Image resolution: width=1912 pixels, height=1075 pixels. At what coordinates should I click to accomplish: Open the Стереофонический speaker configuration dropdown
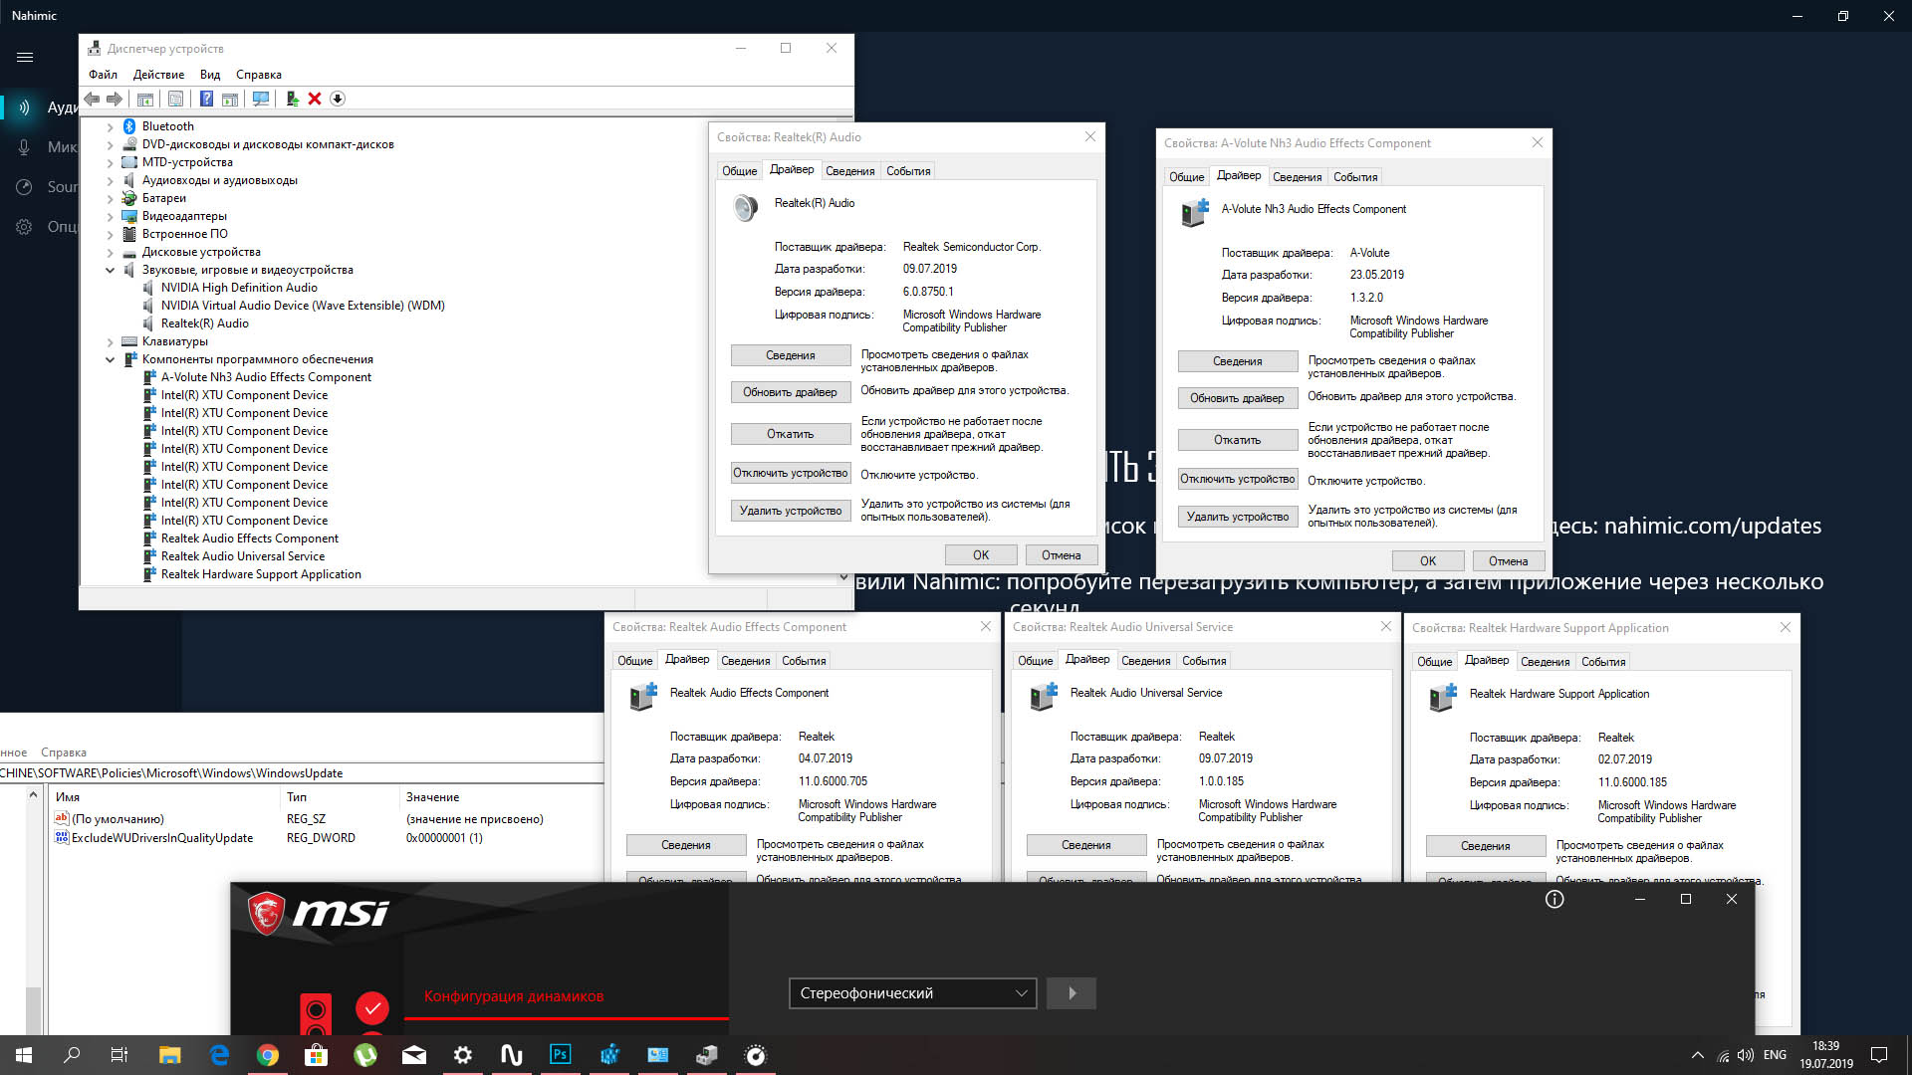pyautogui.click(x=912, y=993)
